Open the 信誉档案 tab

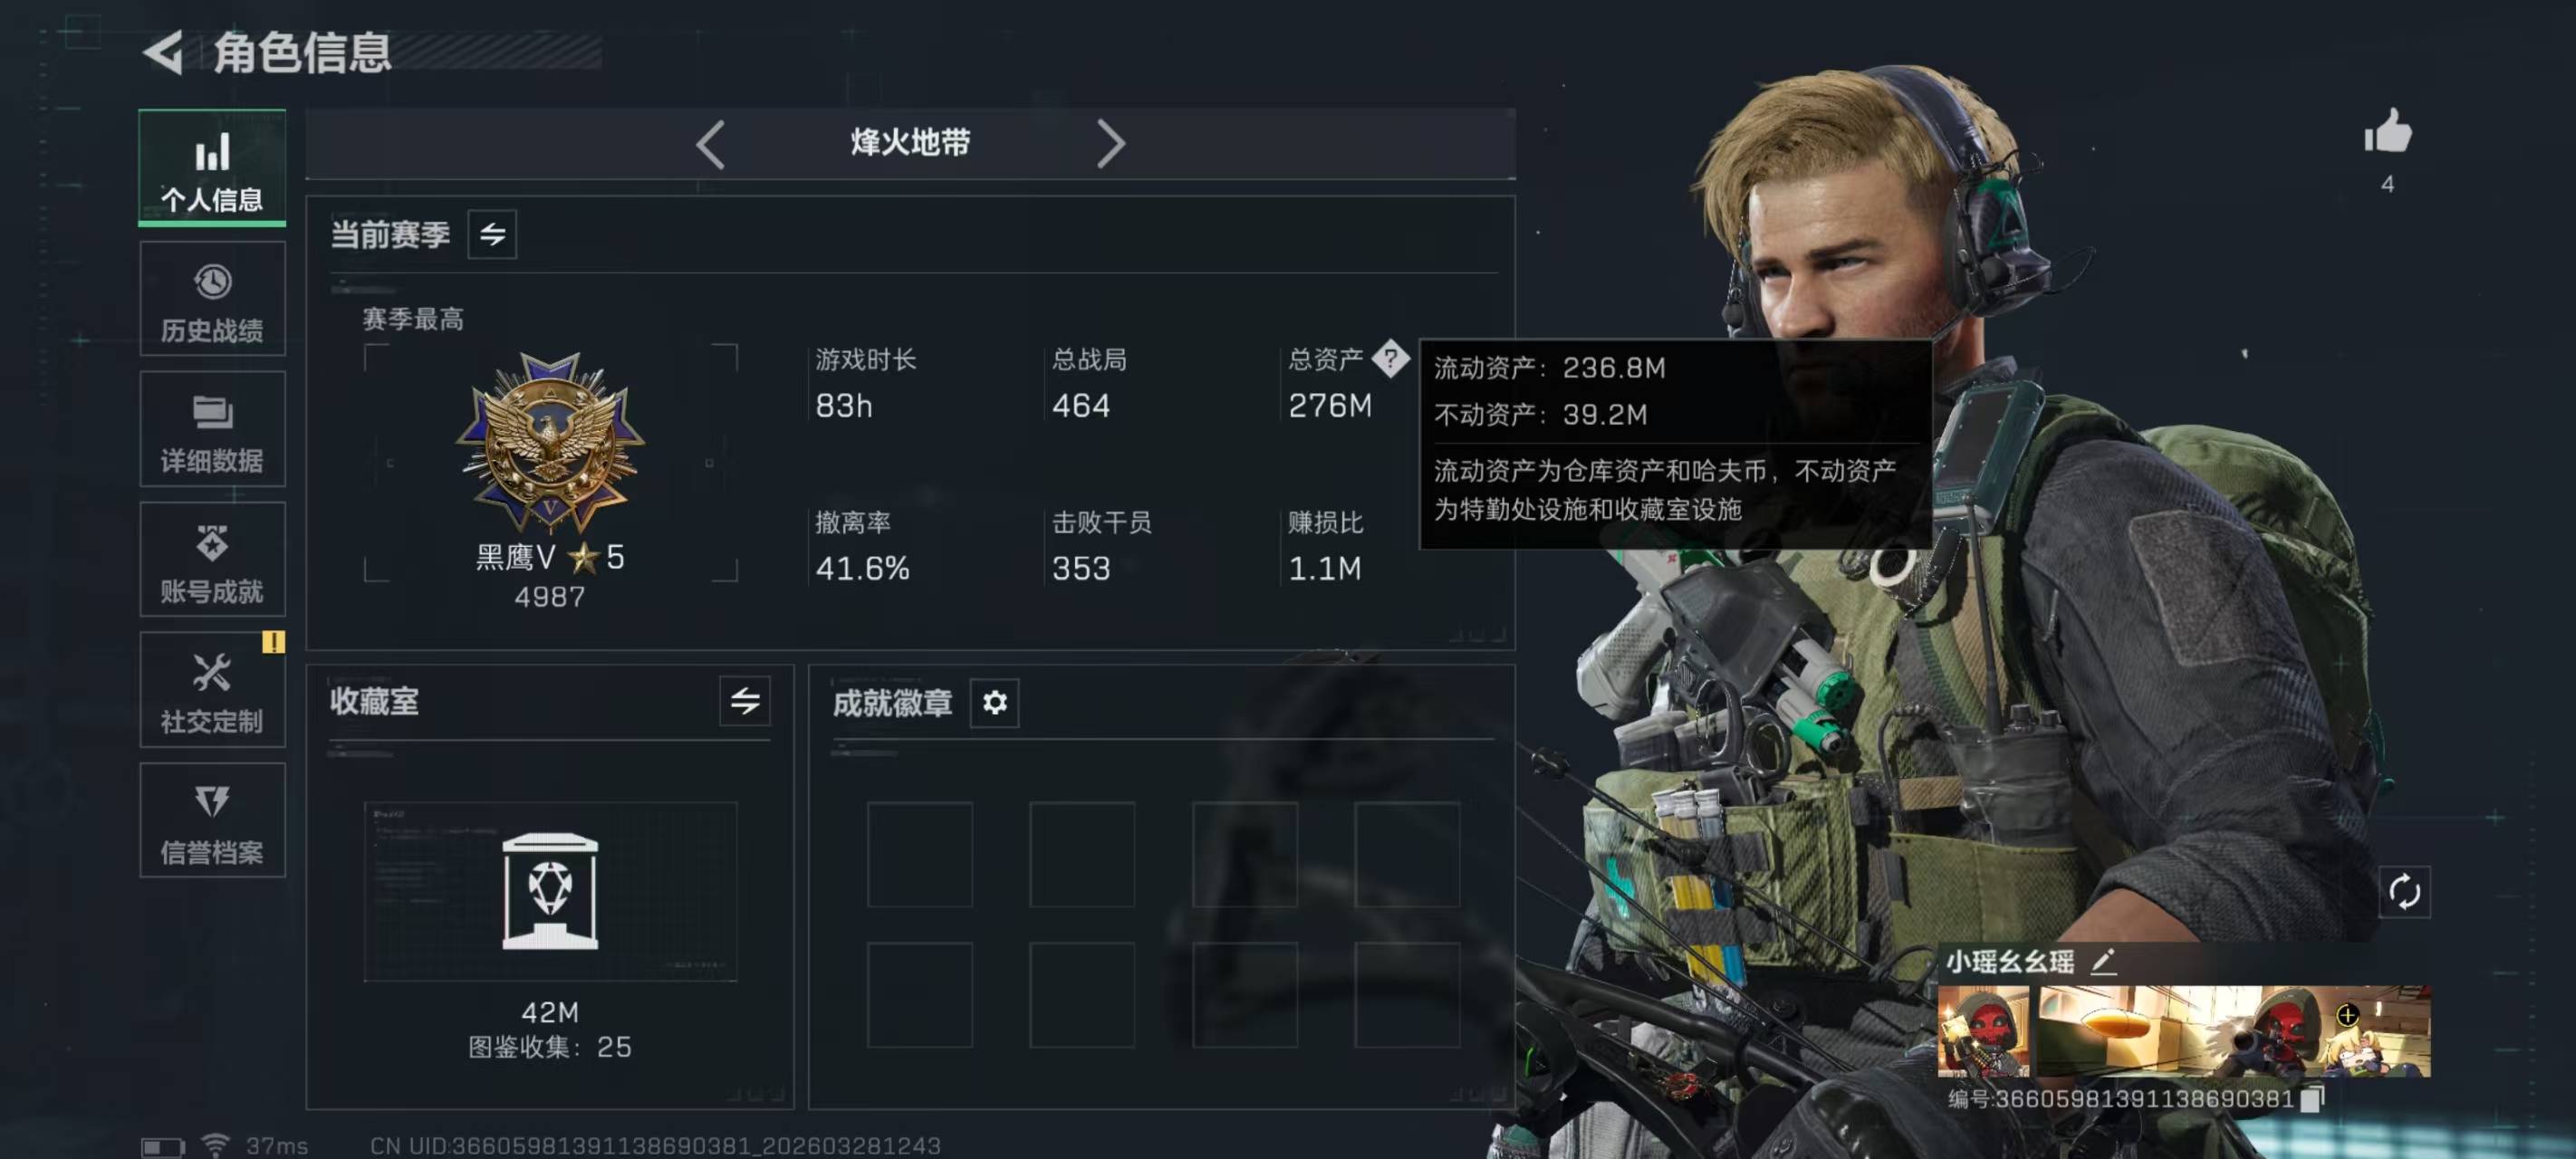212,820
